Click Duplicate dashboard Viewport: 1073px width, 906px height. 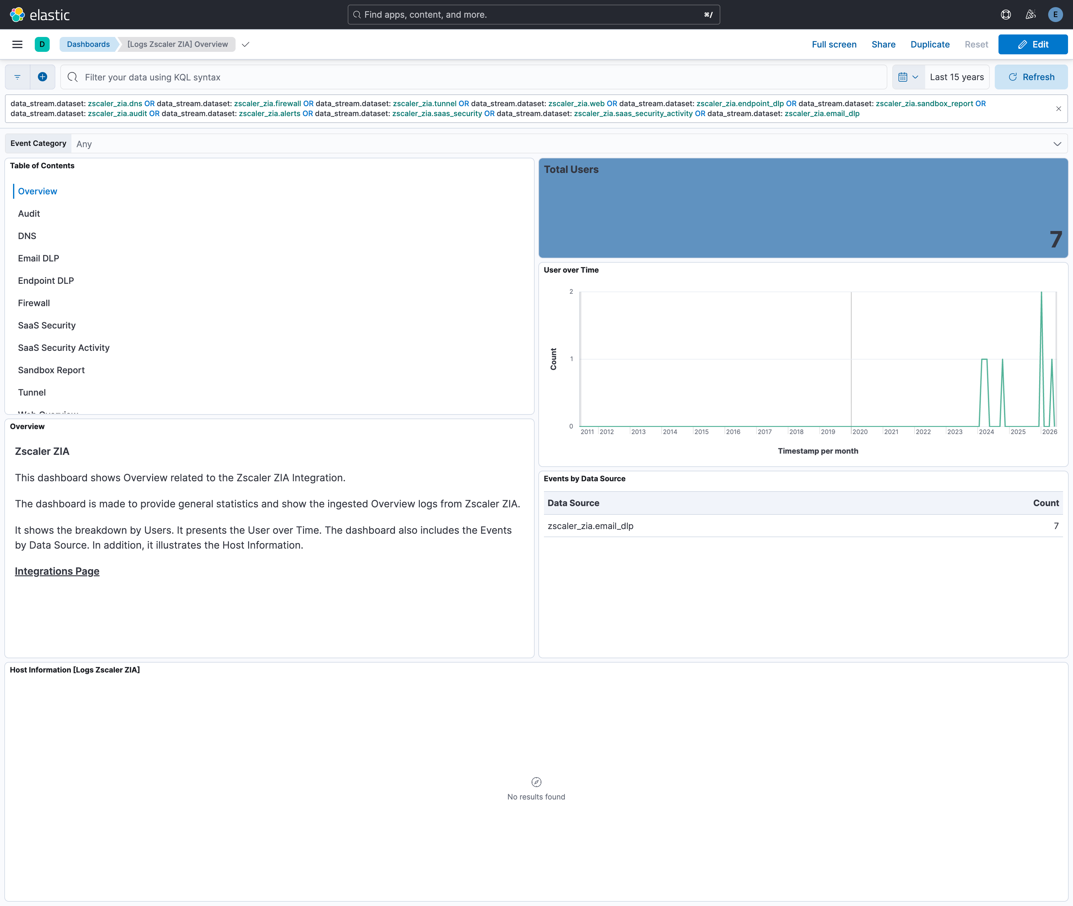point(930,44)
